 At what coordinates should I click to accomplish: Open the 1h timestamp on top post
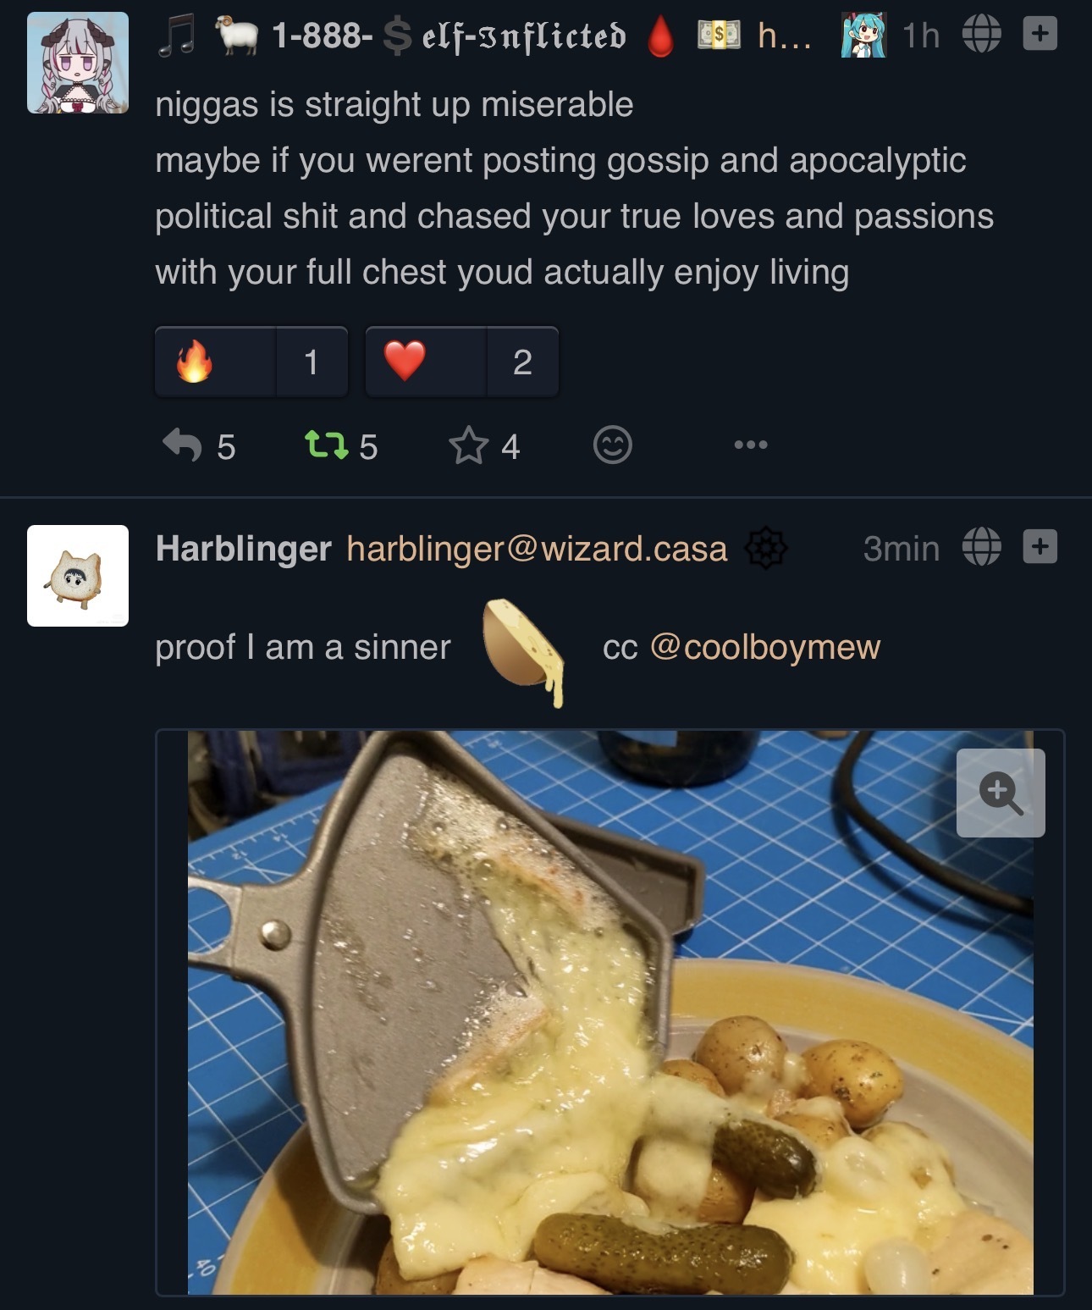[920, 36]
